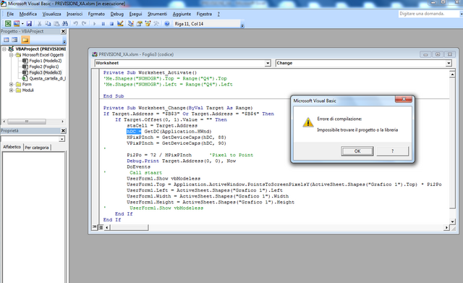Click the Project panel horizontal scrollbar thumb
The height and width of the screenshot is (283, 463).
pyautogui.click(x=27, y=122)
